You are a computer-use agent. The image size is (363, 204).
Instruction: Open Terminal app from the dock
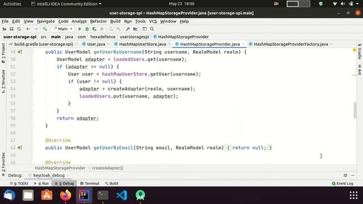click(103, 195)
